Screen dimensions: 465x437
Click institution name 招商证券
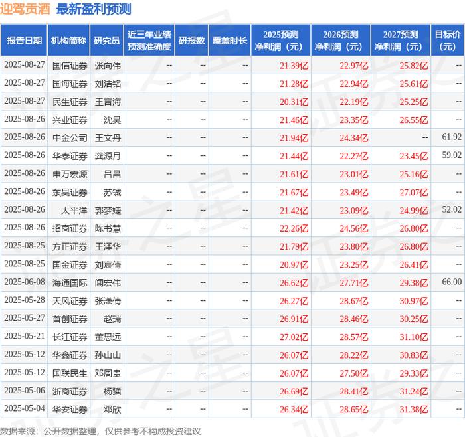click(x=70, y=228)
